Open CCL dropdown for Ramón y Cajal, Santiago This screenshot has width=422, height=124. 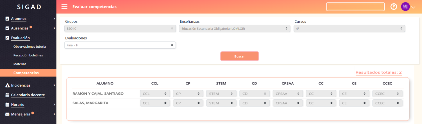point(155,94)
